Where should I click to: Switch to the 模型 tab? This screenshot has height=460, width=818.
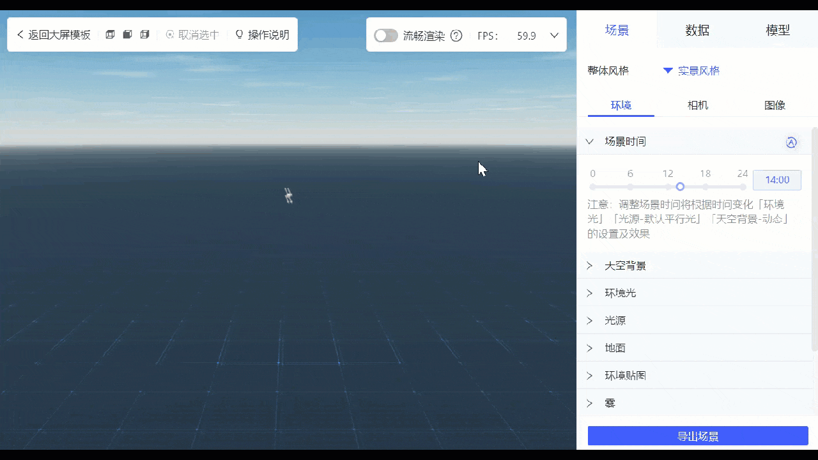pos(778,30)
